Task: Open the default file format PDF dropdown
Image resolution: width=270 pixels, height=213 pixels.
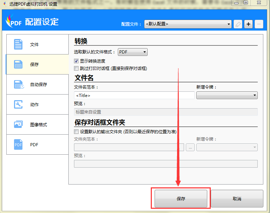Action: pos(133,52)
